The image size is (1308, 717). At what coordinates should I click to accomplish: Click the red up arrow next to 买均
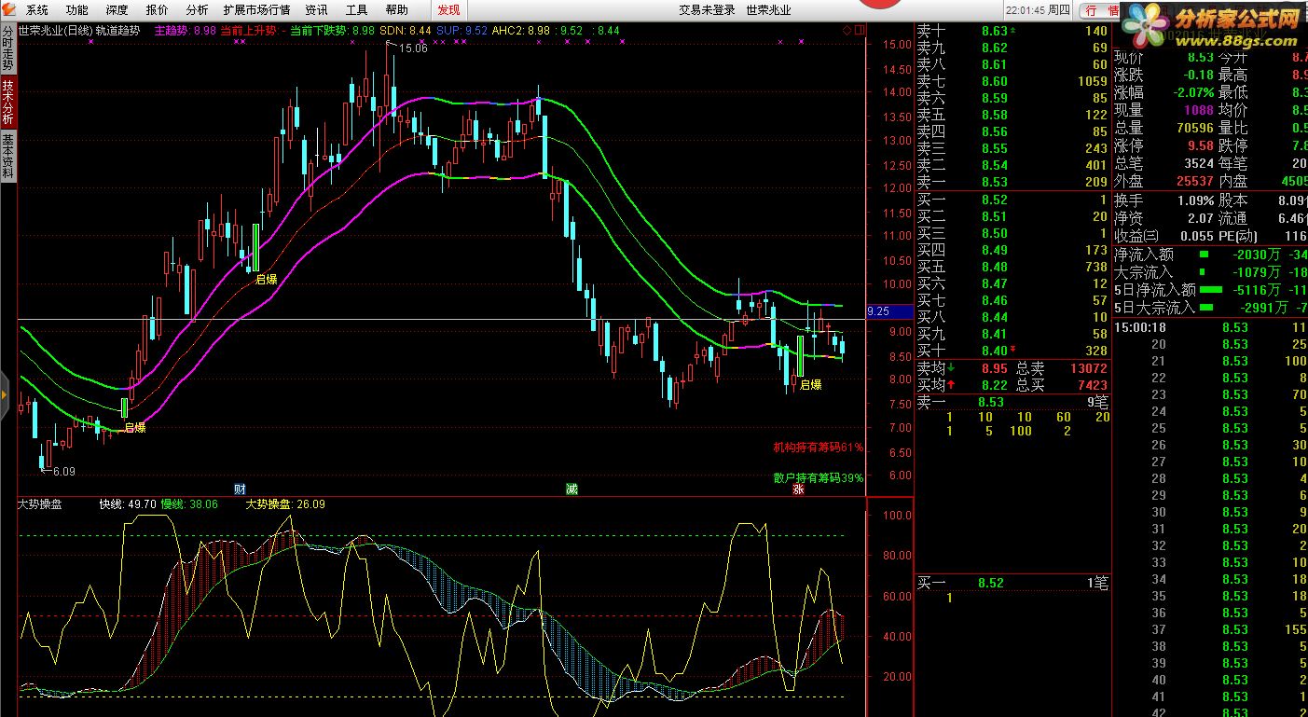click(x=952, y=384)
